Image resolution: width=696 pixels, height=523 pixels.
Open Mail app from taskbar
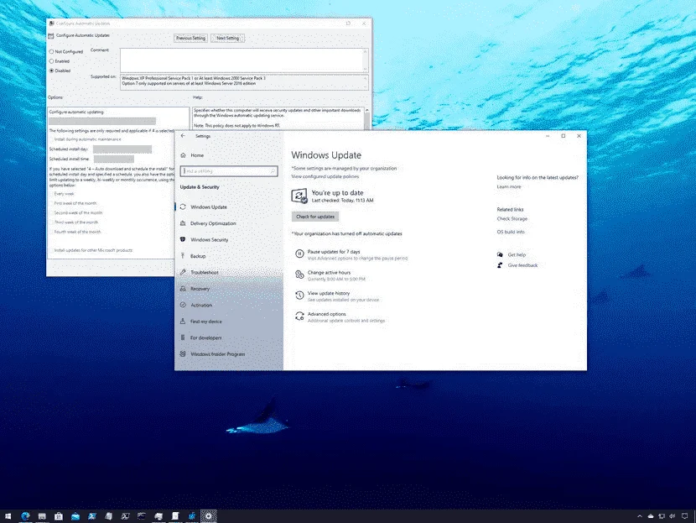(x=75, y=516)
